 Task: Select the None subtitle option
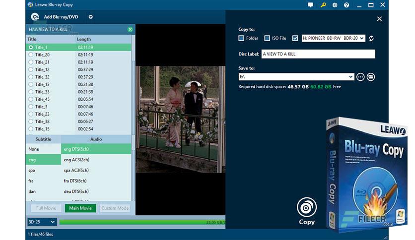[x=43, y=149]
